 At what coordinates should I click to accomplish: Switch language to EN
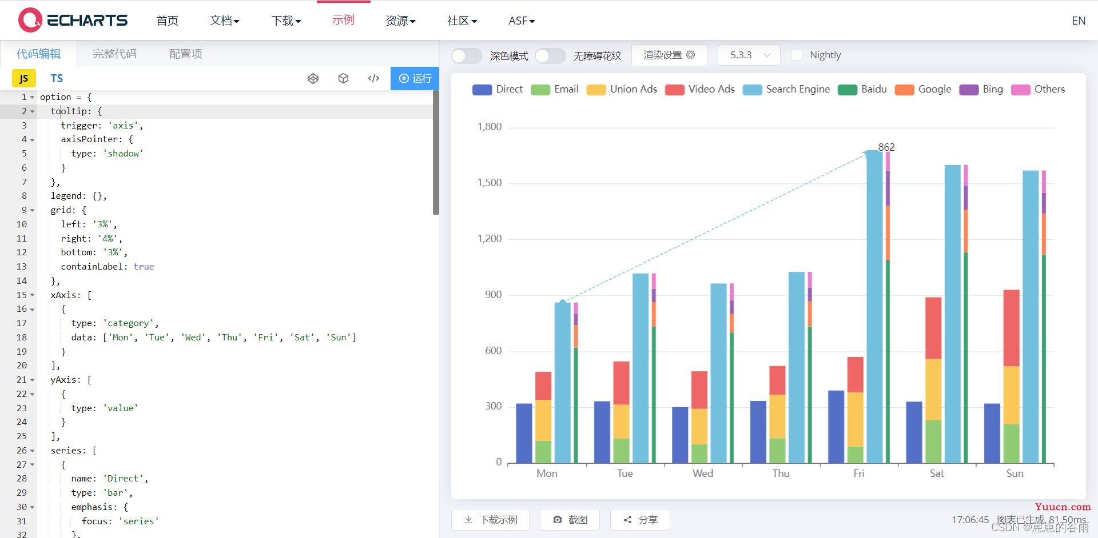pos(1079,21)
